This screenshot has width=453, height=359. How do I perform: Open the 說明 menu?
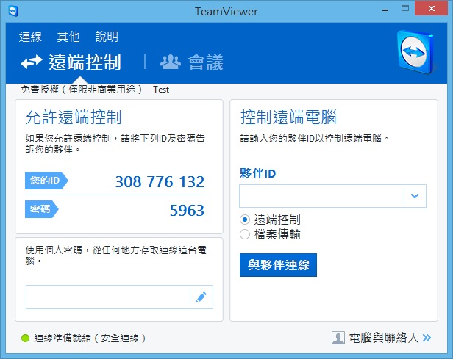click(x=107, y=37)
